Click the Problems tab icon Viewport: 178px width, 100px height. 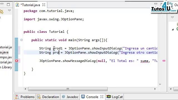17,97
